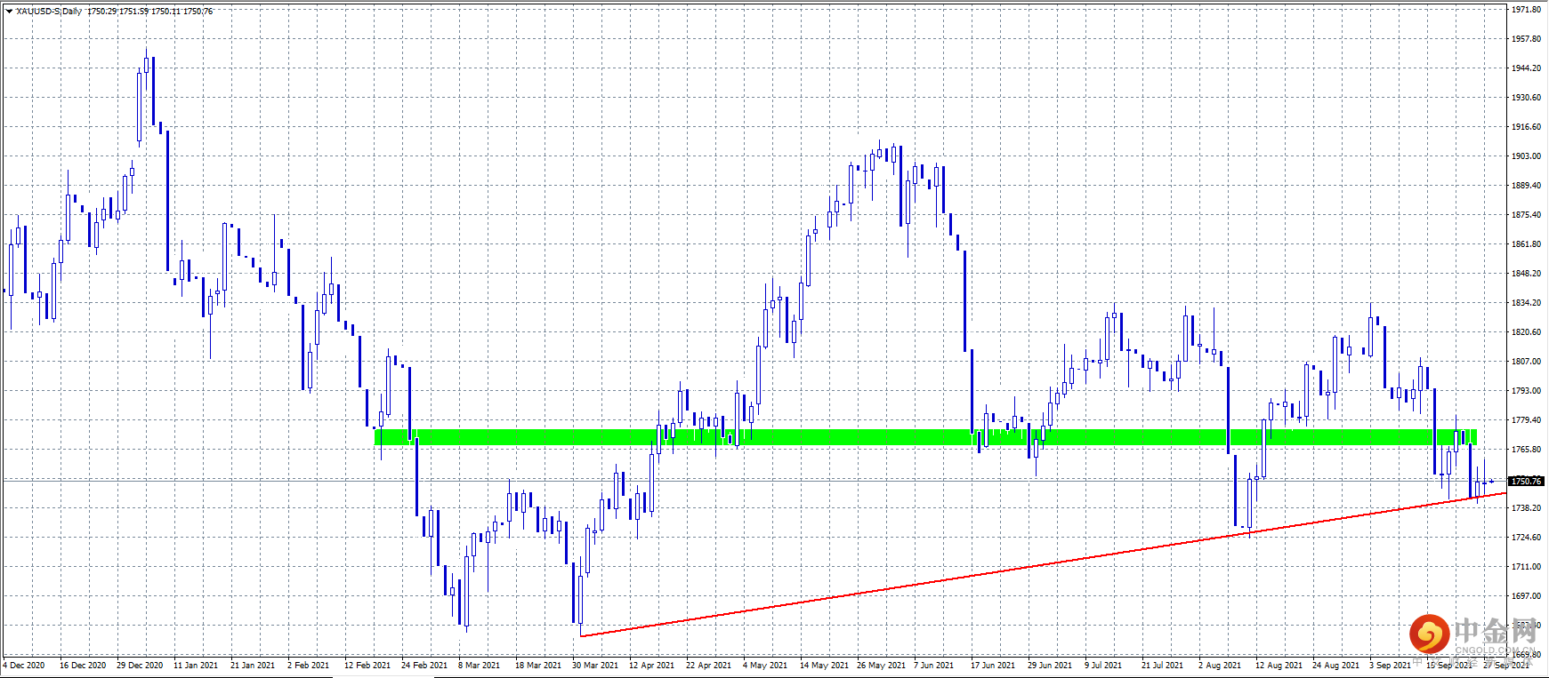Viewport: 1549px width, 678px height.
Task: Click the 21 Jul 2021 date label
Action: pos(1163,665)
